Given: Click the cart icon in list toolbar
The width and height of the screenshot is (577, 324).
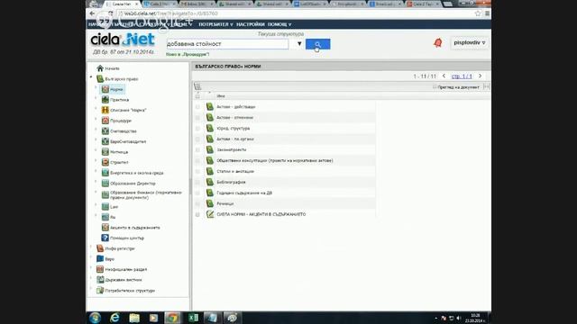Looking at the screenshot, I should pos(198,86).
